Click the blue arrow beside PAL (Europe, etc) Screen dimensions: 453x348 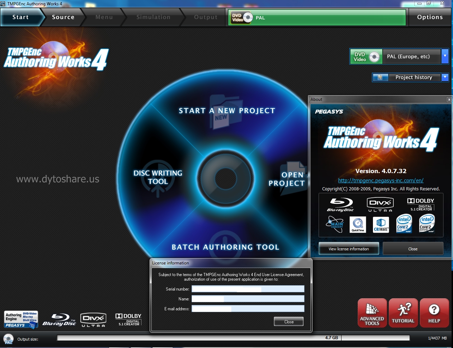click(x=445, y=56)
